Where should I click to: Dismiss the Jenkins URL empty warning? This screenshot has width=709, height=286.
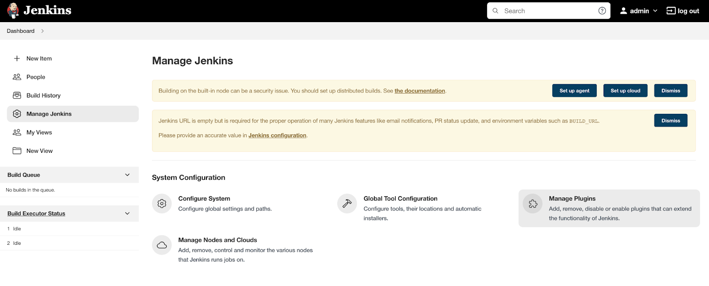point(670,120)
